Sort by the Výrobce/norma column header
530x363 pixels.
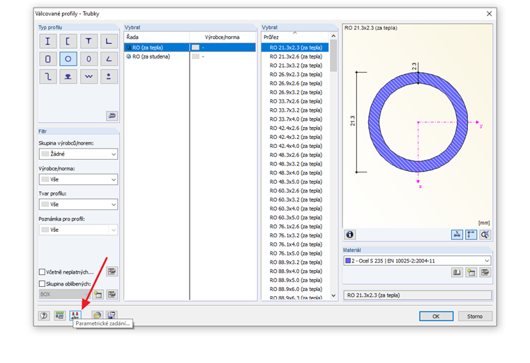pos(222,37)
